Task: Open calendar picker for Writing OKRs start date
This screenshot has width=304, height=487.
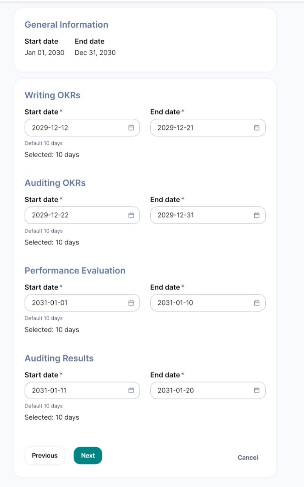Action: [131, 128]
